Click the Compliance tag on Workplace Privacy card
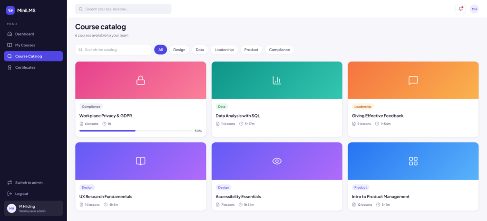The width and height of the screenshot is (487, 221). pos(91,107)
